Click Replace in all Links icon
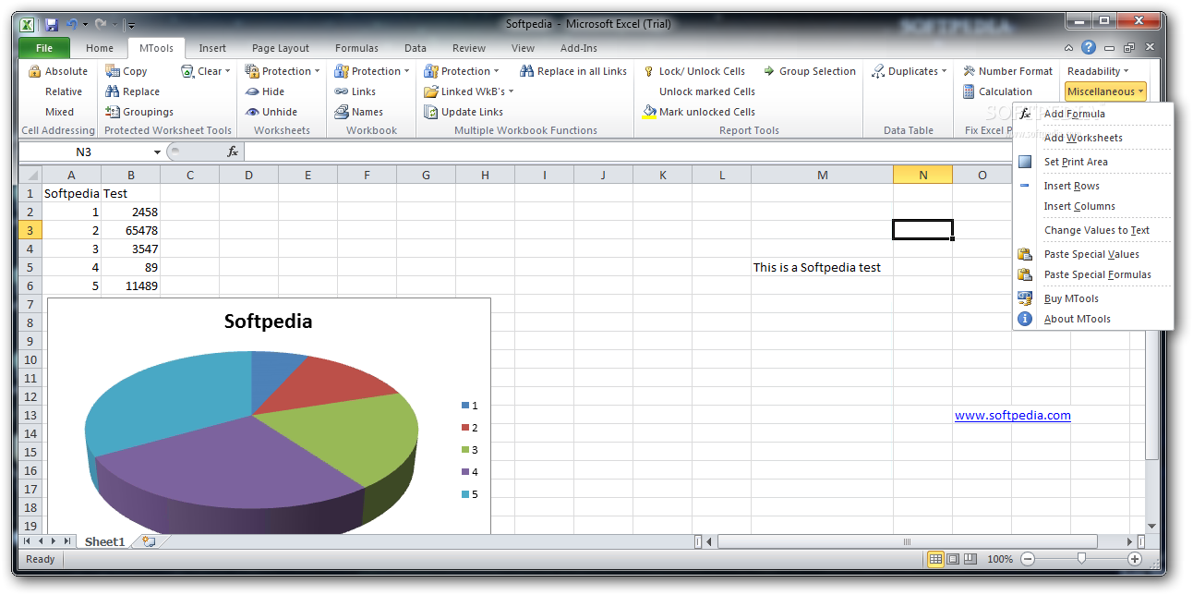Screen dimensions: 1193x595 click(526, 71)
